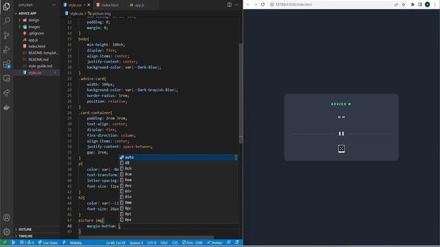Click the Explorer panel more actions ellipsis
Screen dimensions: 440x247
point(54,5)
